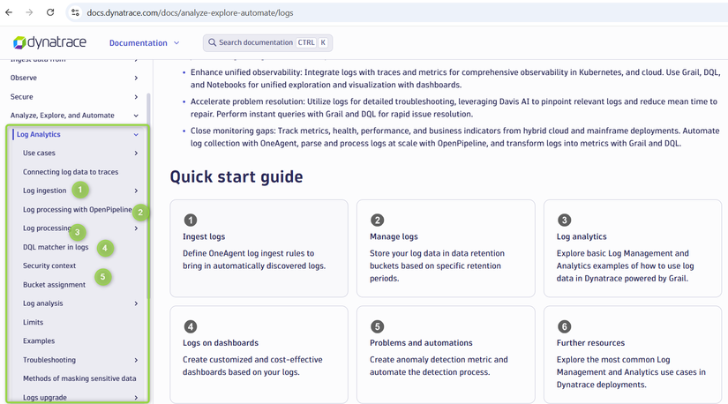Open Troubleshooting page
This screenshot has height=404, width=728.
click(49, 360)
